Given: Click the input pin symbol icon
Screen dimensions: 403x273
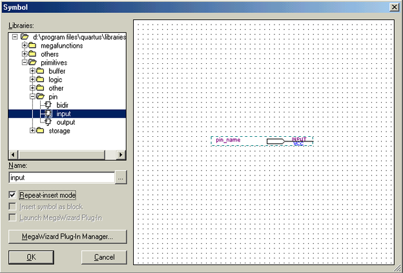Looking at the screenshot, I should 48,114.
